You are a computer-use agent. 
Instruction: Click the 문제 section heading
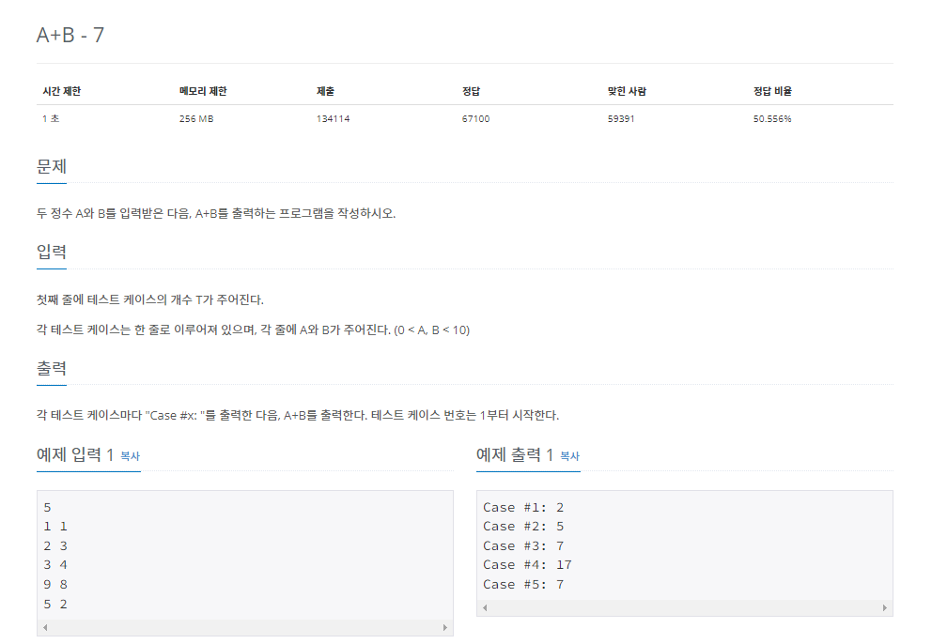(x=51, y=166)
